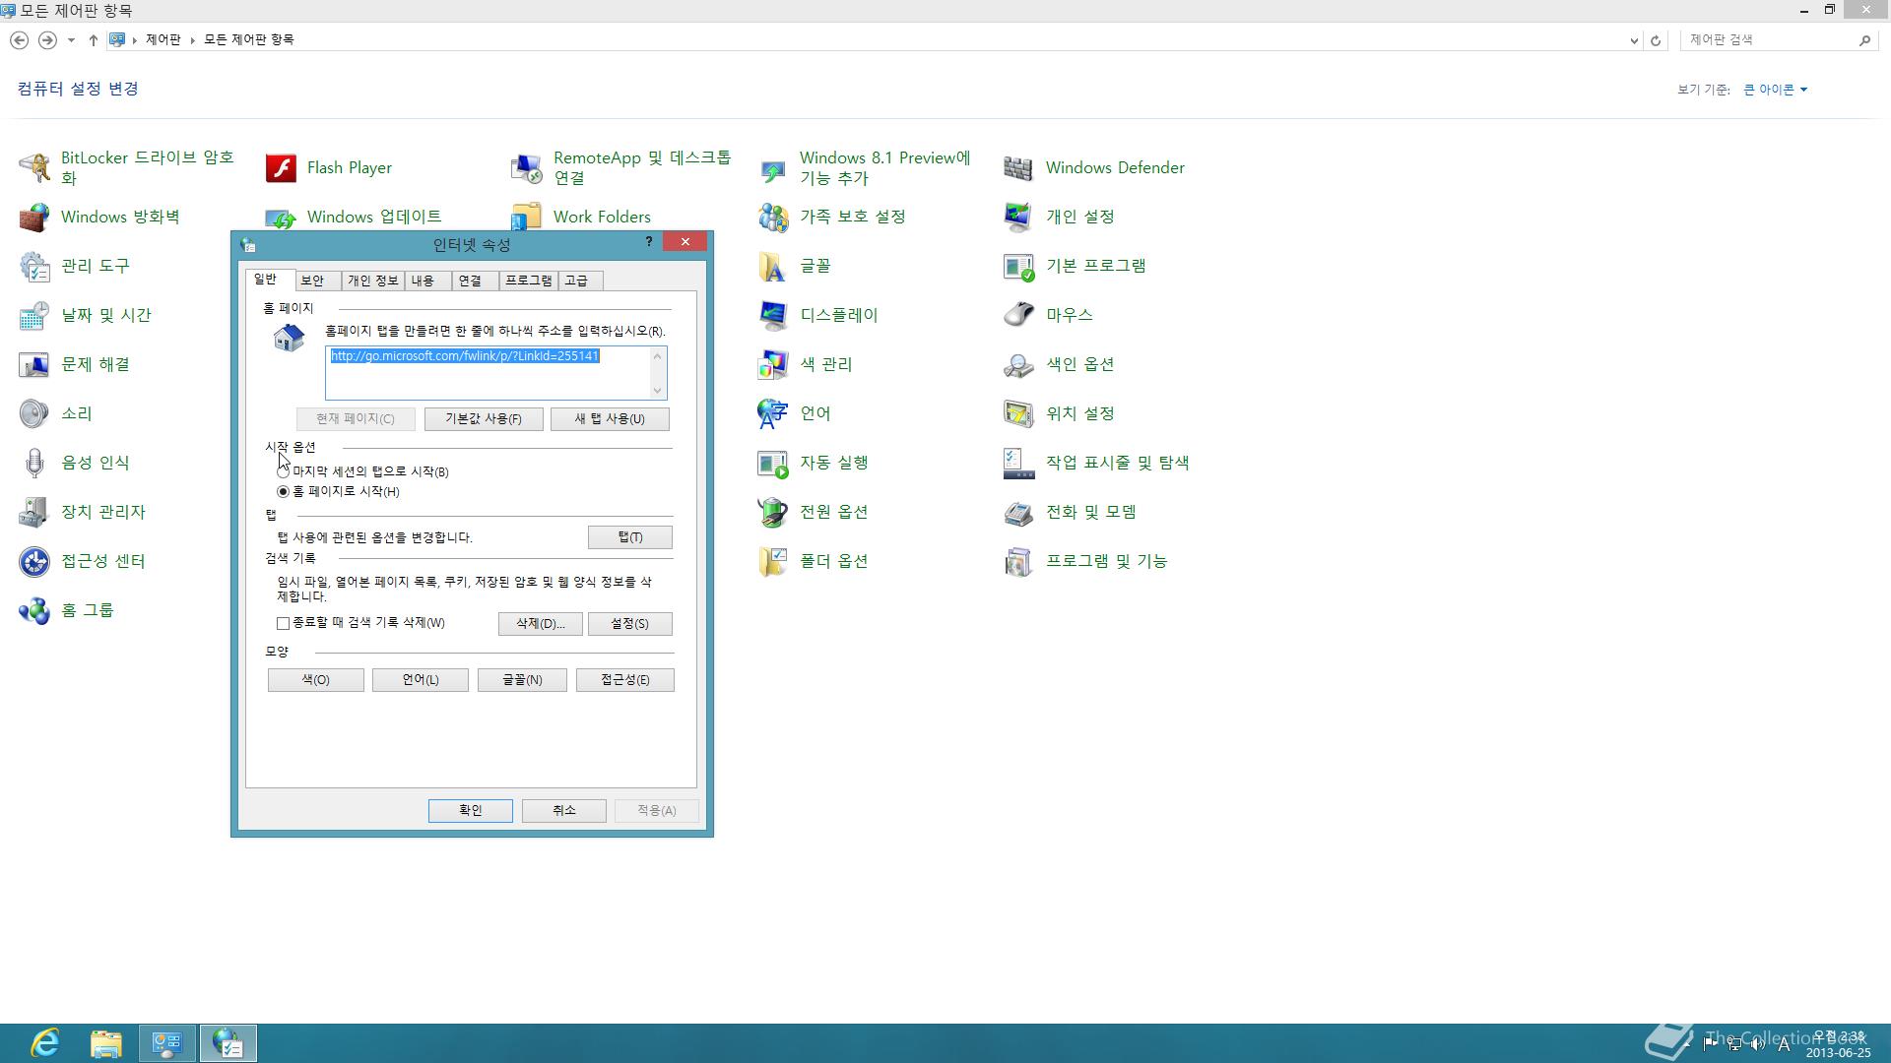The image size is (1891, 1063).
Task: Click 삭제(D) browsing history button
Action: point(540,624)
